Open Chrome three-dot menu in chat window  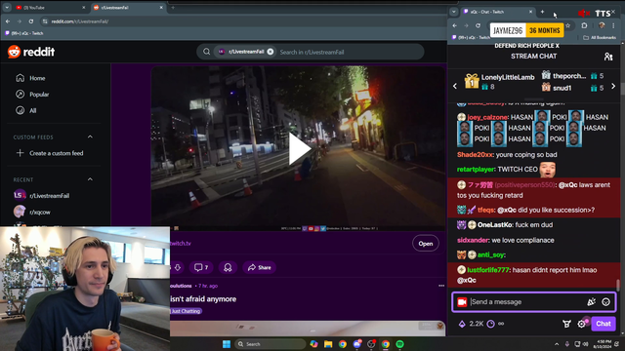coord(613,26)
